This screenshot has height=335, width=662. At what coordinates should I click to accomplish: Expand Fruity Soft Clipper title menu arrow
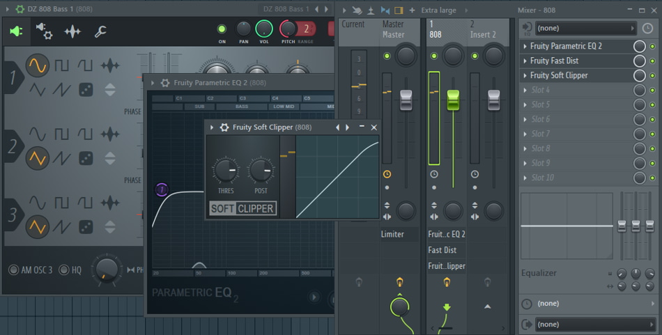click(x=212, y=127)
